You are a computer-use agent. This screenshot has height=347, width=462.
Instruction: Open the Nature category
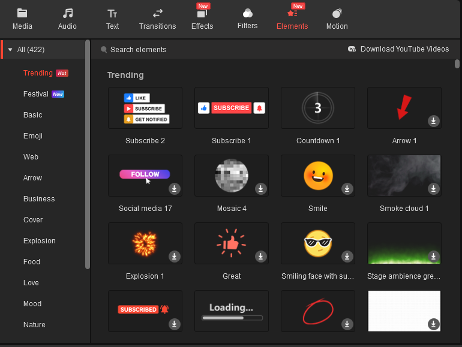(x=34, y=325)
